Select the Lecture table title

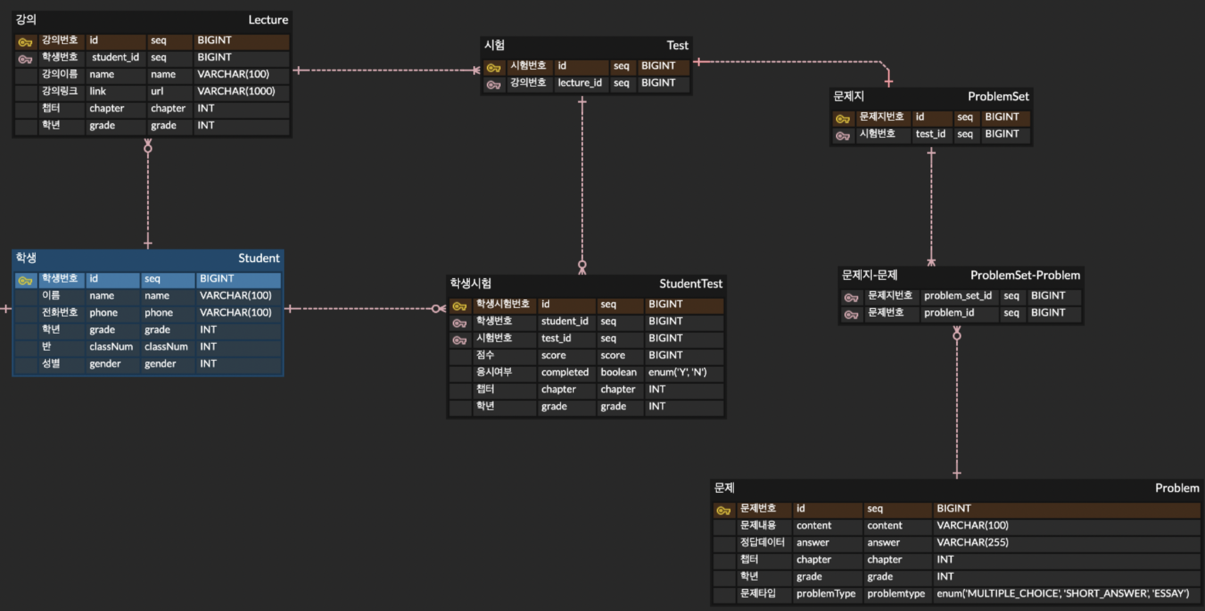(268, 20)
